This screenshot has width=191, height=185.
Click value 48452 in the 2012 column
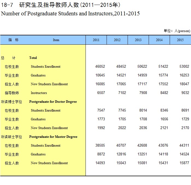pos(121,66)
